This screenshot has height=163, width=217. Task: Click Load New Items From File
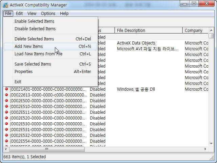(x=38, y=54)
